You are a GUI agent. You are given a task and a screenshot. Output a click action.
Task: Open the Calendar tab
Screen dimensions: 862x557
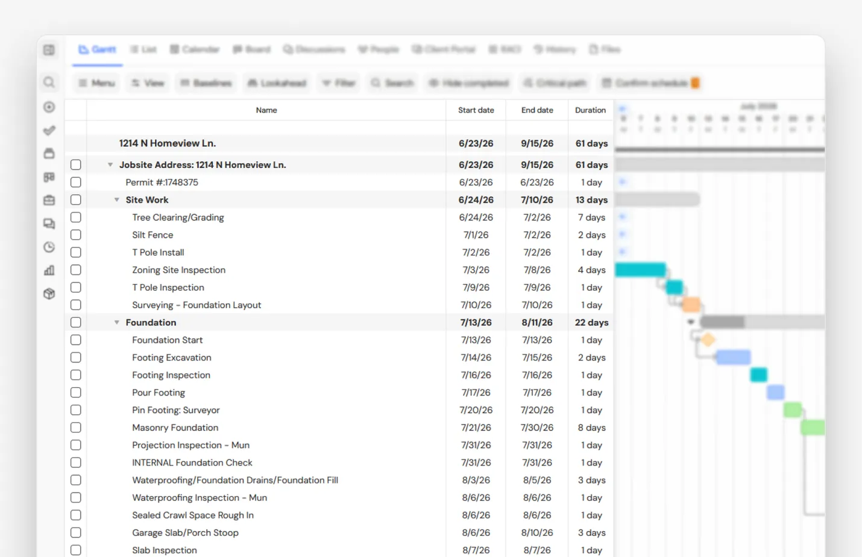(x=195, y=49)
